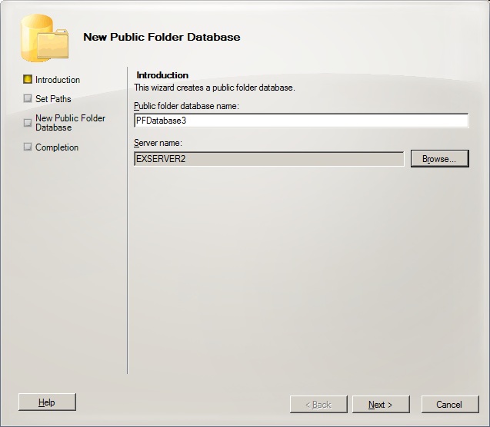Proceed with the Next button
490x427 pixels.
(x=381, y=405)
